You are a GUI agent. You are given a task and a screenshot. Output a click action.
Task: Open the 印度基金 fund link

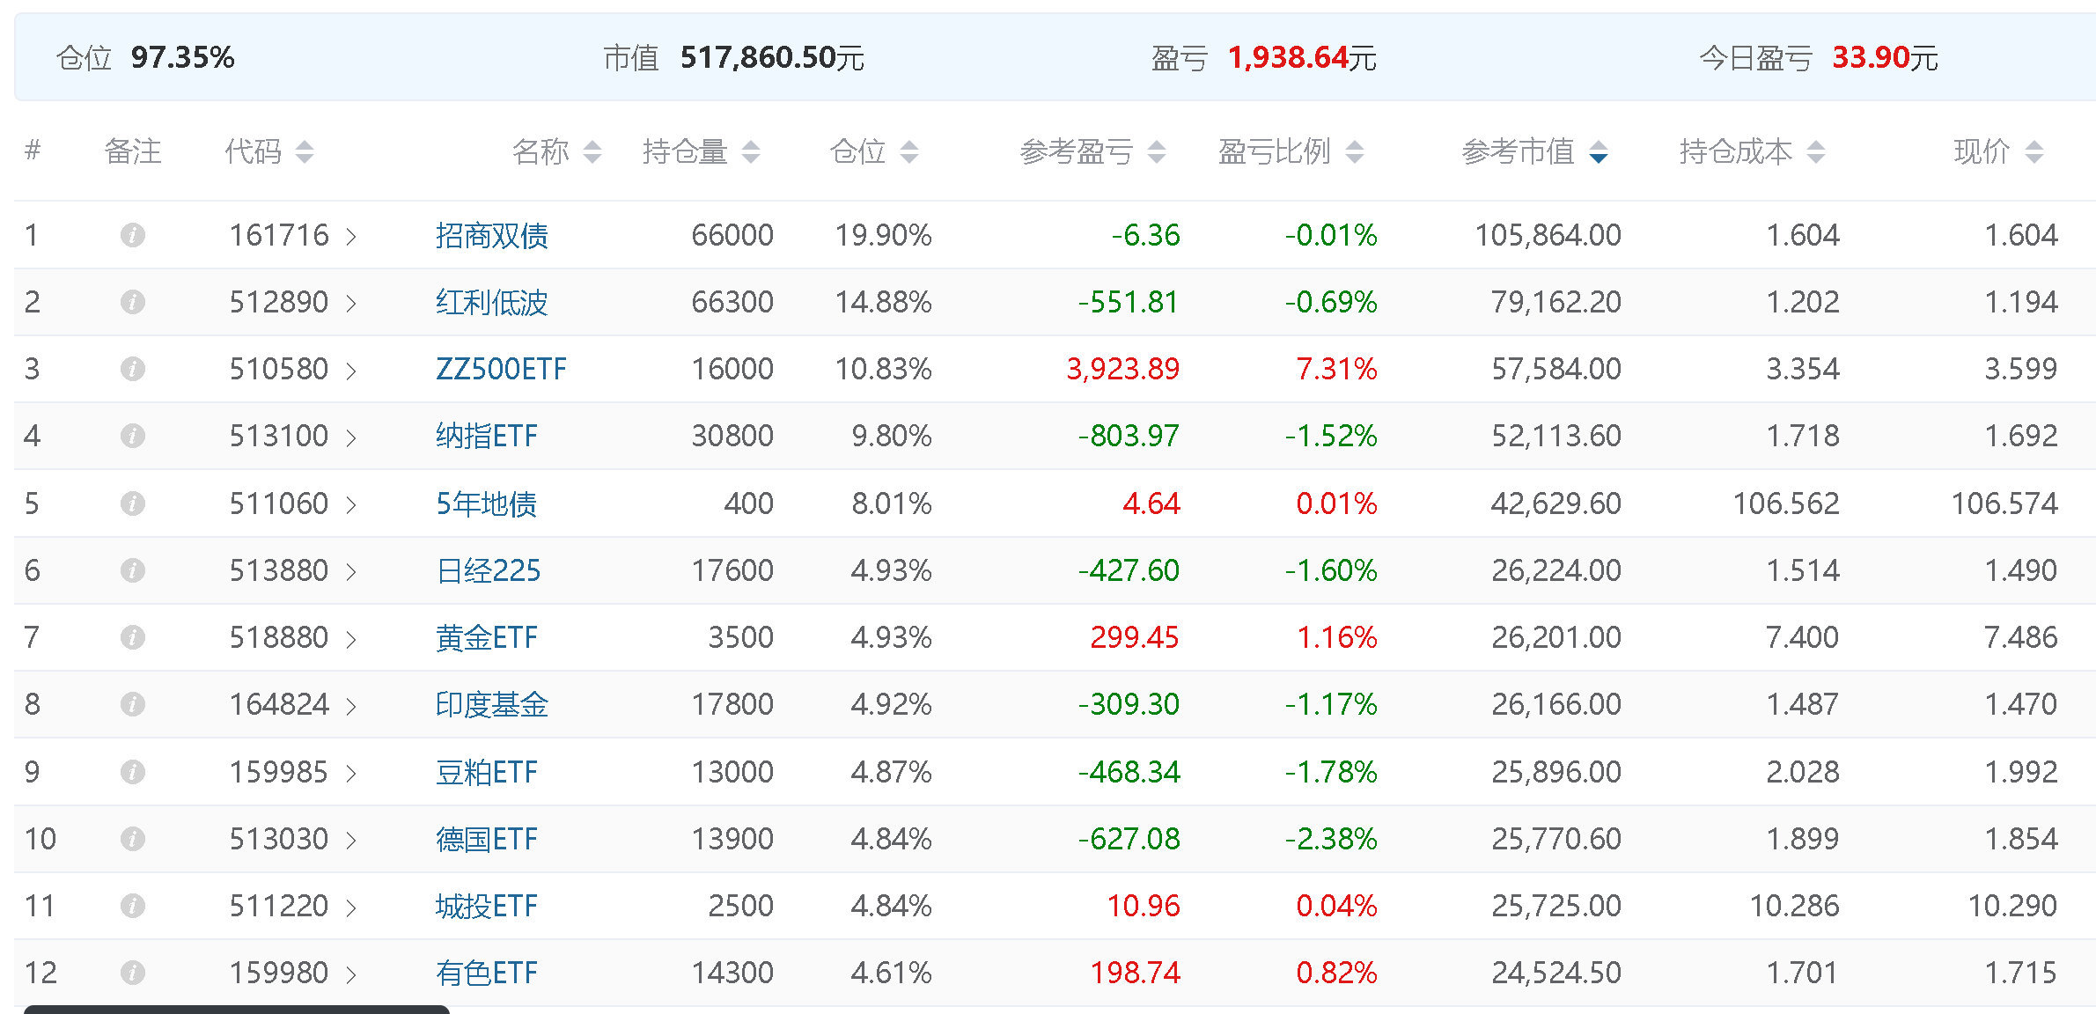pyautogui.click(x=491, y=704)
